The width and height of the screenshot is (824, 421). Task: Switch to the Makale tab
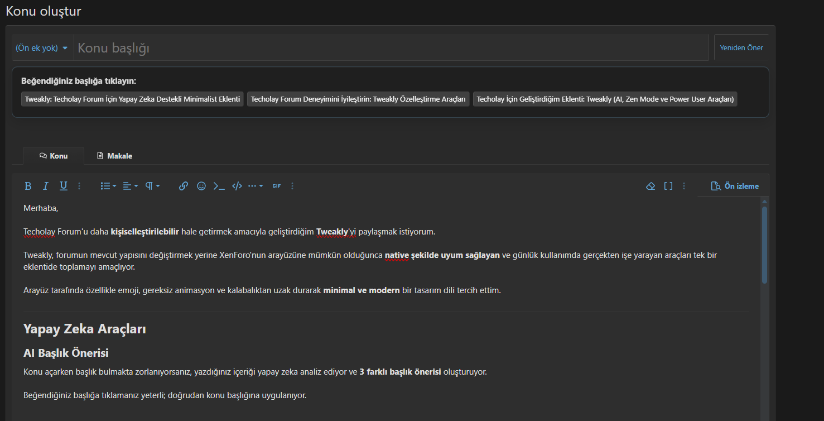(x=114, y=156)
